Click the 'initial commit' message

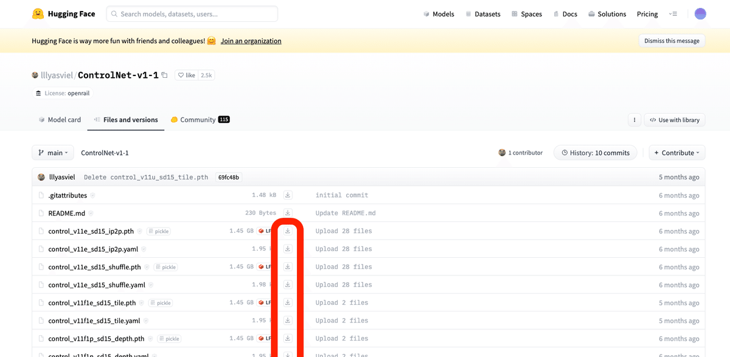[x=342, y=195]
